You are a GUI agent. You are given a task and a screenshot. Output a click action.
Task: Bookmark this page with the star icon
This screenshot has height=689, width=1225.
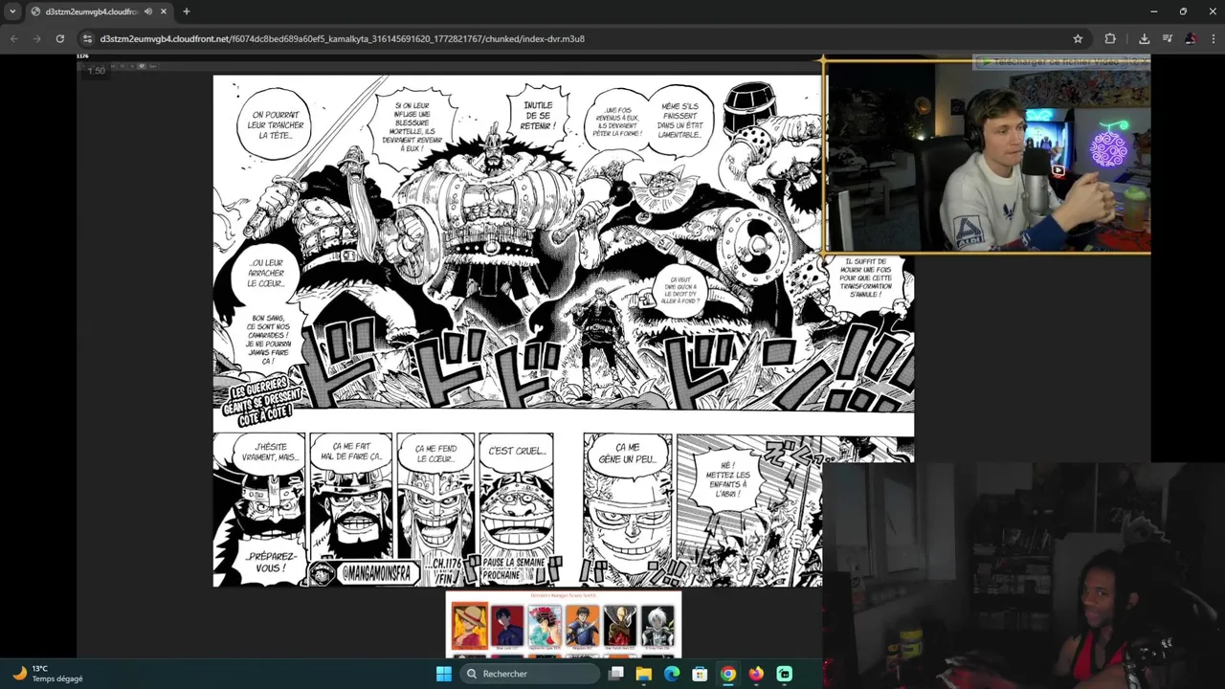point(1078,38)
